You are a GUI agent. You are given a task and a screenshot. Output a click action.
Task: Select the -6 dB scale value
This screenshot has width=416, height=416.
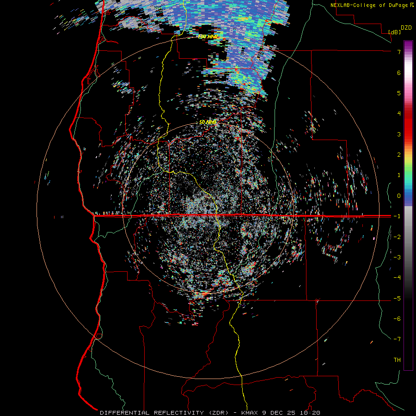(x=397, y=319)
